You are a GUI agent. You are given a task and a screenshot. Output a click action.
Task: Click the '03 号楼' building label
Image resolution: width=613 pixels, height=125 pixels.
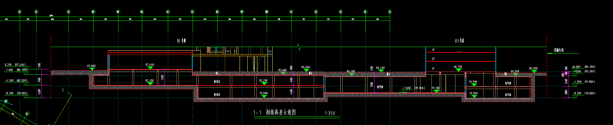[459, 41]
